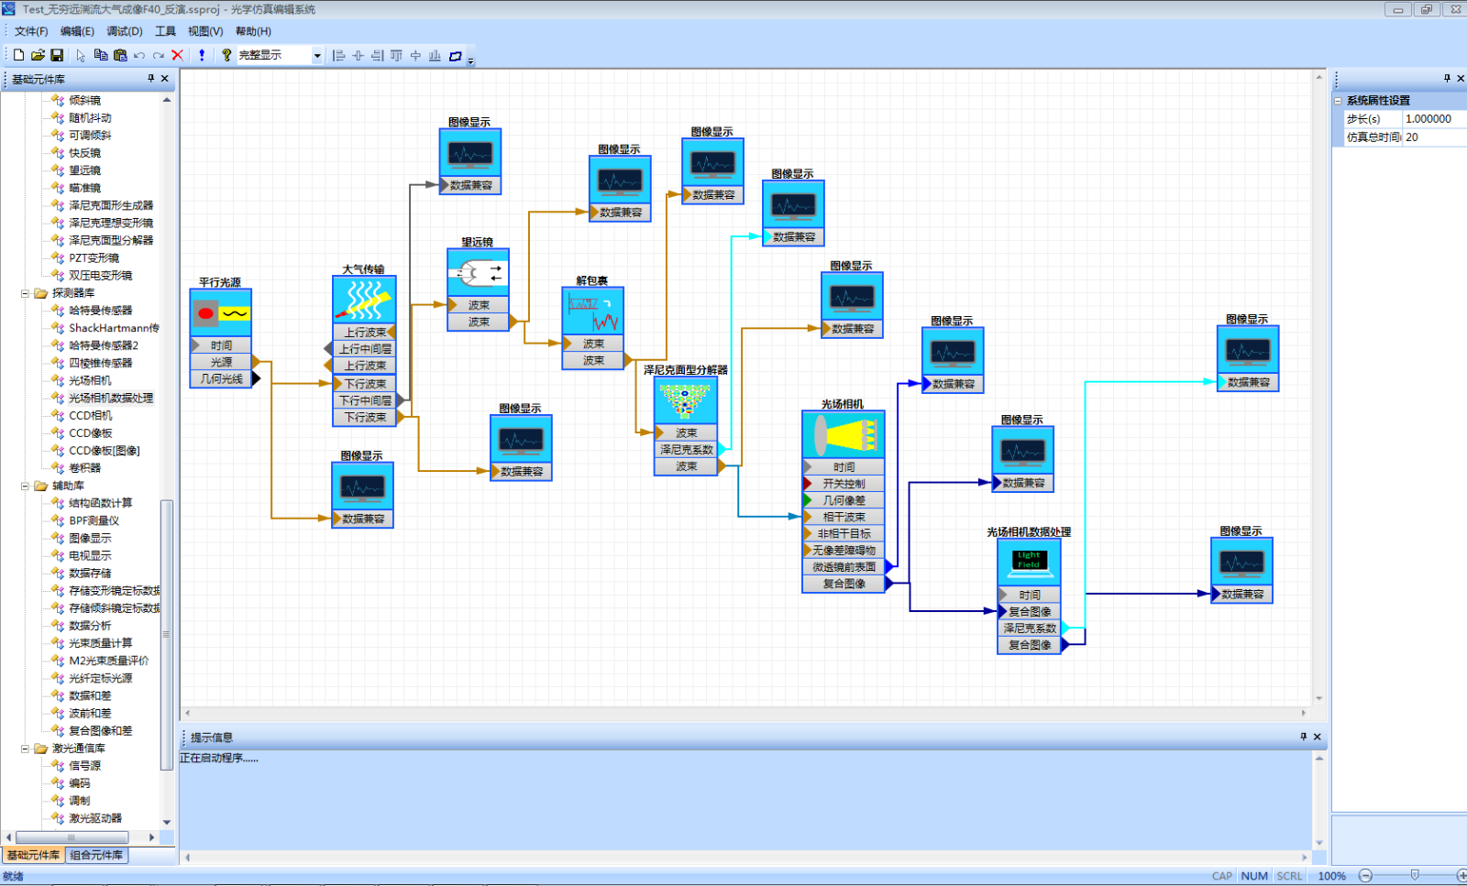This screenshot has width=1467, height=886.
Task: Click the tree horizontal scrollbar thumb
Action: 71,837
